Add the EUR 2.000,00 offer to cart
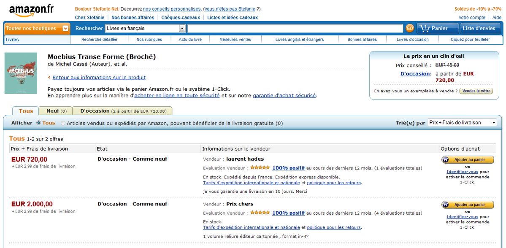 pyautogui.click(x=467, y=205)
